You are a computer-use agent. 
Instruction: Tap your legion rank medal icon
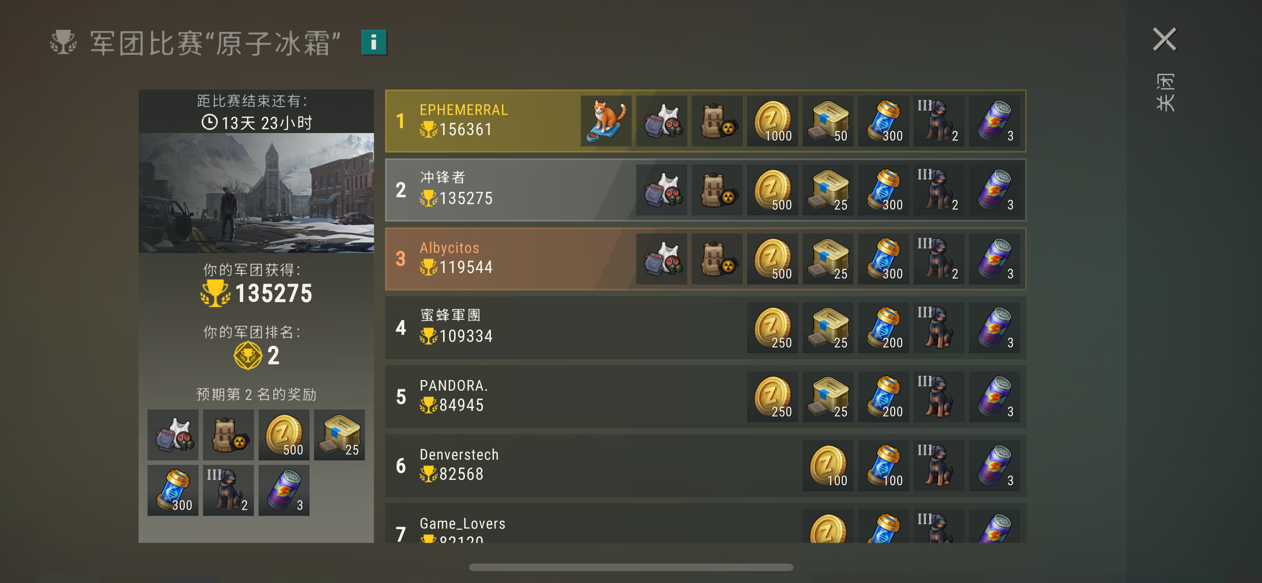[x=248, y=355]
